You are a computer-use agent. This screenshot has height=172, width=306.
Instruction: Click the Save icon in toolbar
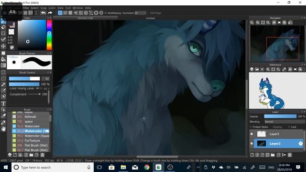click(25, 13)
